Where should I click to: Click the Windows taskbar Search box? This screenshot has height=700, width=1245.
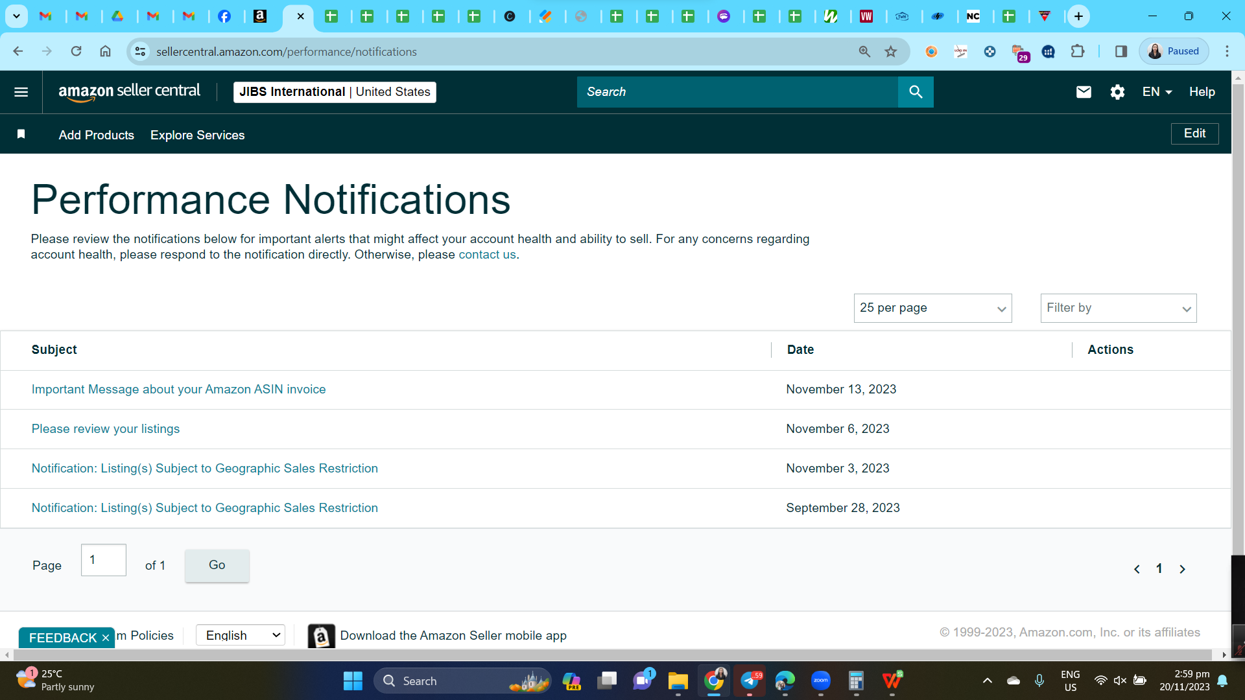click(x=463, y=681)
